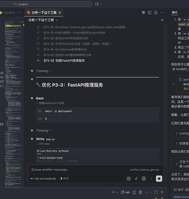This screenshot has height=199, width=189.
Task: Switch to the model3 Python file tab
Action: (8, 13)
